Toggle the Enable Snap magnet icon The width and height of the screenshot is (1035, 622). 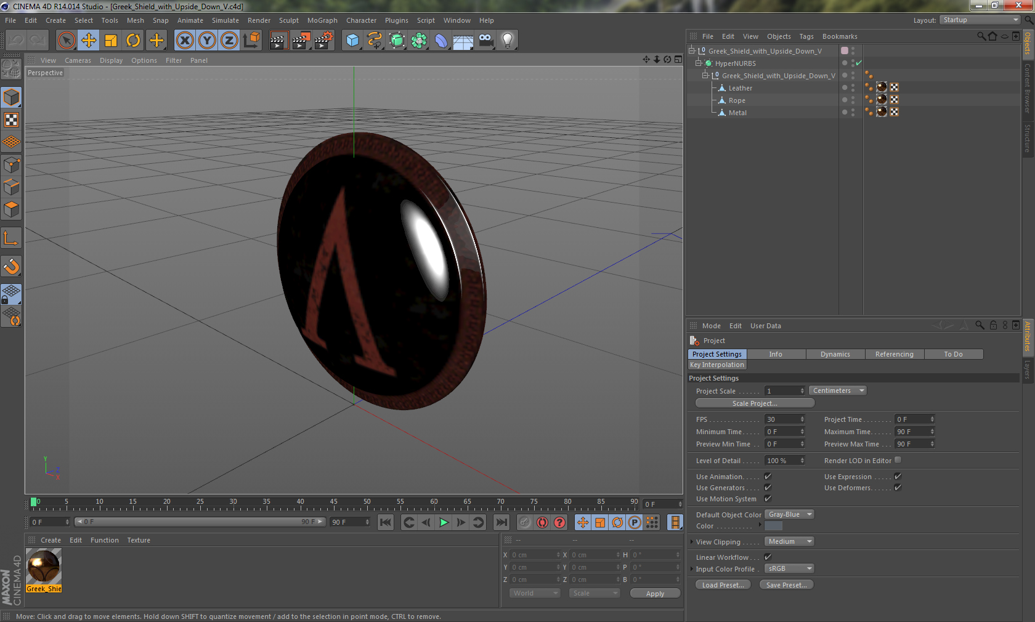click(x=12, y=266)
